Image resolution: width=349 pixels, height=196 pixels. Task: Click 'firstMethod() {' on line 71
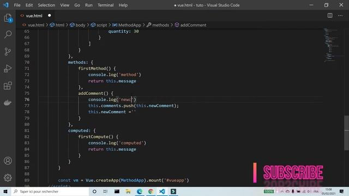(x=97, y=69)
